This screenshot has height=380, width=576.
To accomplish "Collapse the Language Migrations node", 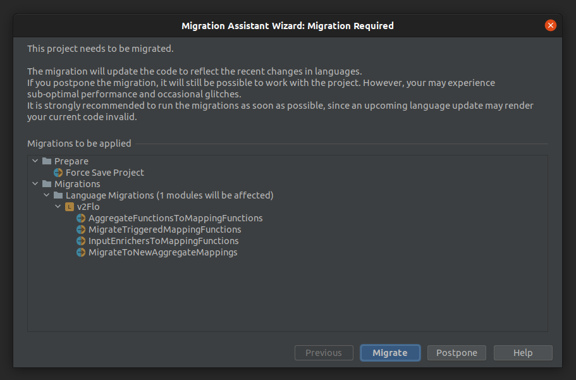I will [46, 195].
